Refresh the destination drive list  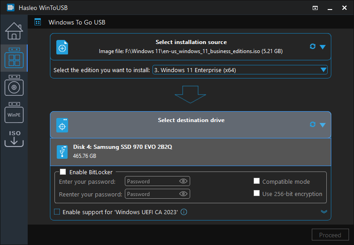click(312, 124)
